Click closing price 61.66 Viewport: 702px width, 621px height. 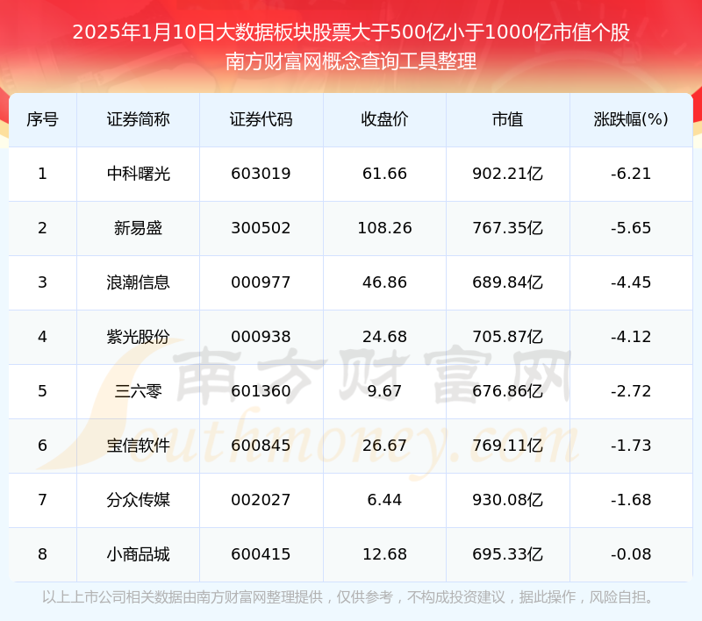pyautogui.click(x=384, y=174)
